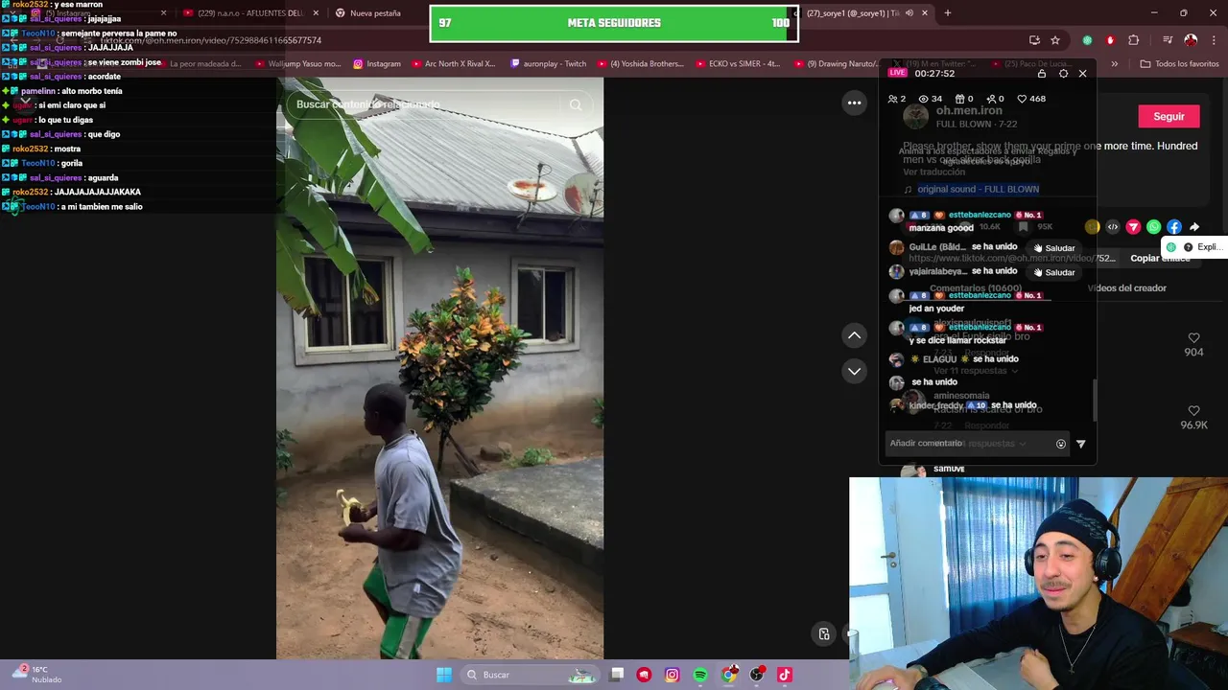Click the META SEGUIDORES progress bar
Image resolution: width=1228 pixels, height=690 pixels.
click(x=614, y=23)
